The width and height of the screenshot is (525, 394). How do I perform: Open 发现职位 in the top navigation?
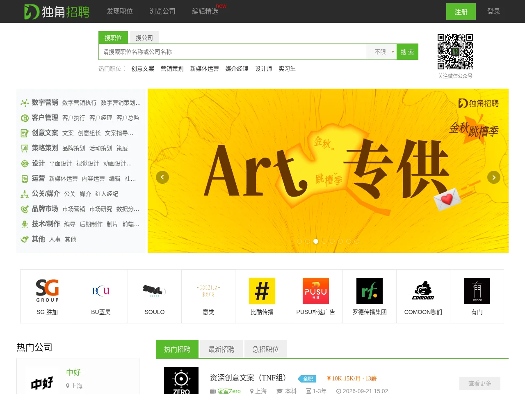[x=120, y=11]
